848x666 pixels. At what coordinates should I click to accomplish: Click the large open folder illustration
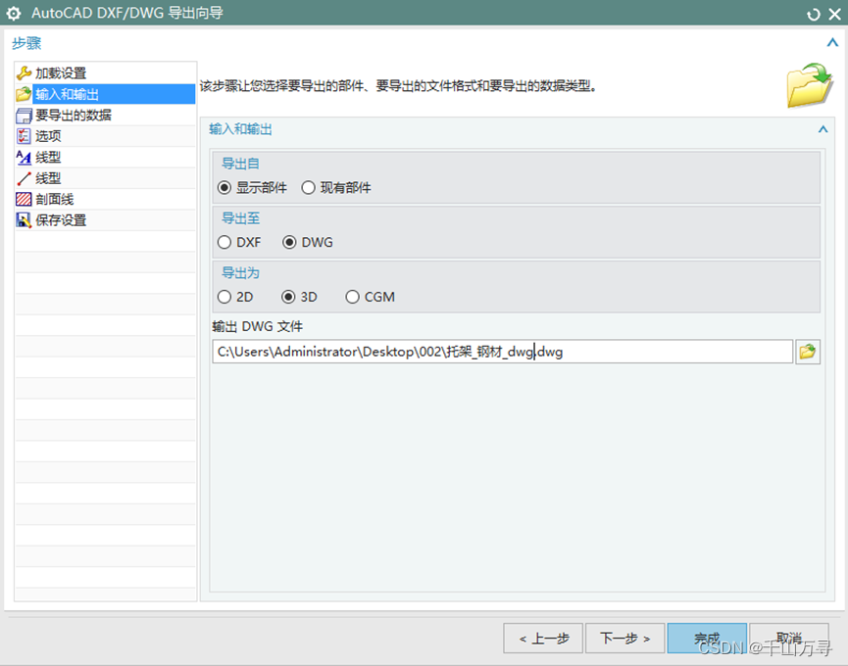809,86
